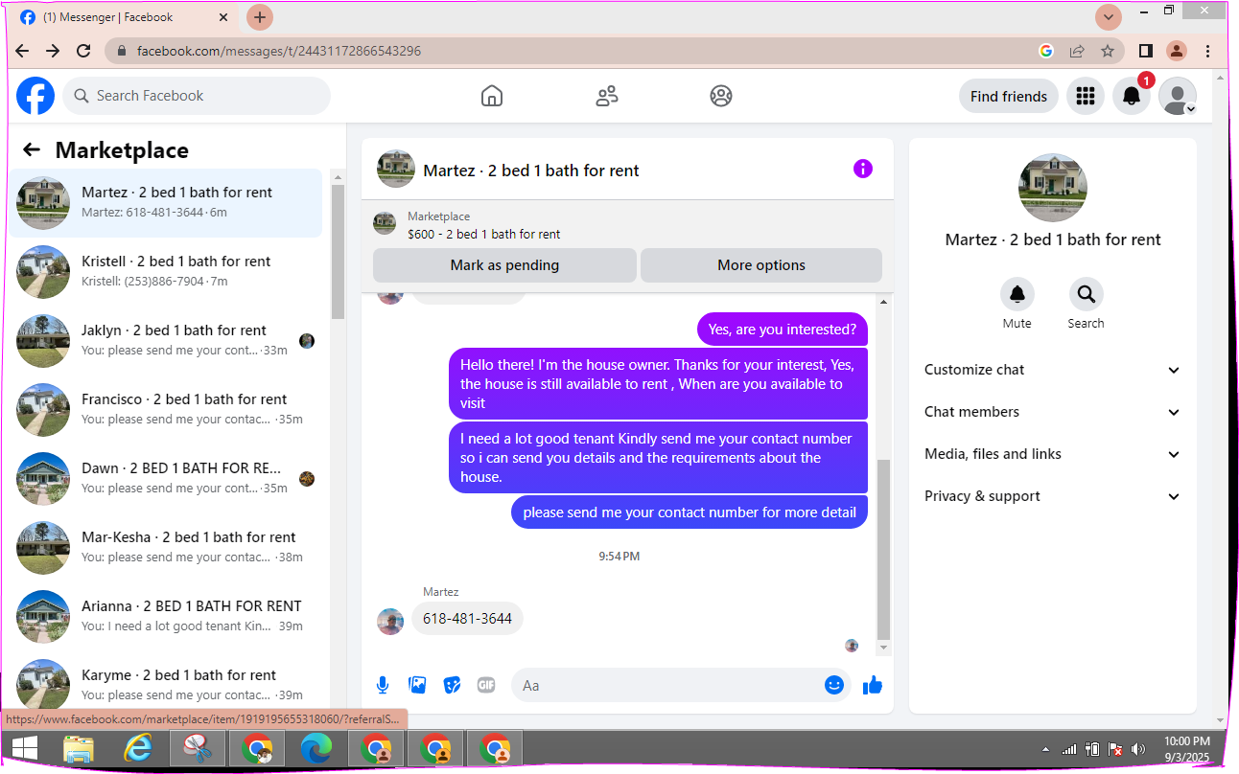Launch Internet Explorer from the taskbar

(138, 748)
